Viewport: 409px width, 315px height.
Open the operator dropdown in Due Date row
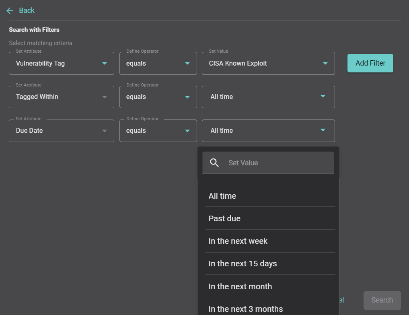158,131
